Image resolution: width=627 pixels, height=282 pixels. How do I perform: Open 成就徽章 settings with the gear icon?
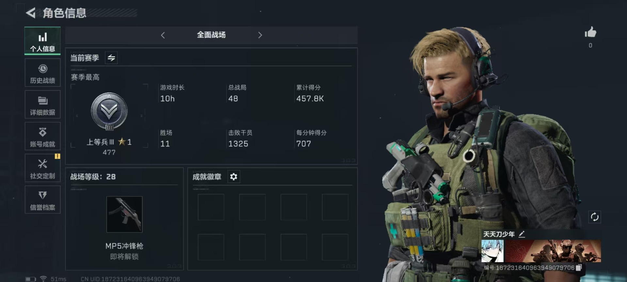click(x=233, y=177)
